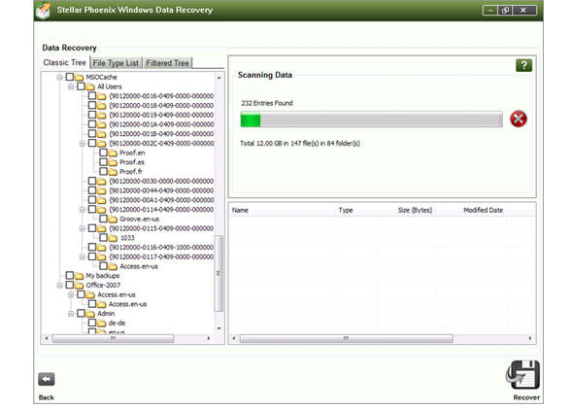573x409 pixels.
Task: Check the MSOCache checkbox
Action: click(69, 77)
